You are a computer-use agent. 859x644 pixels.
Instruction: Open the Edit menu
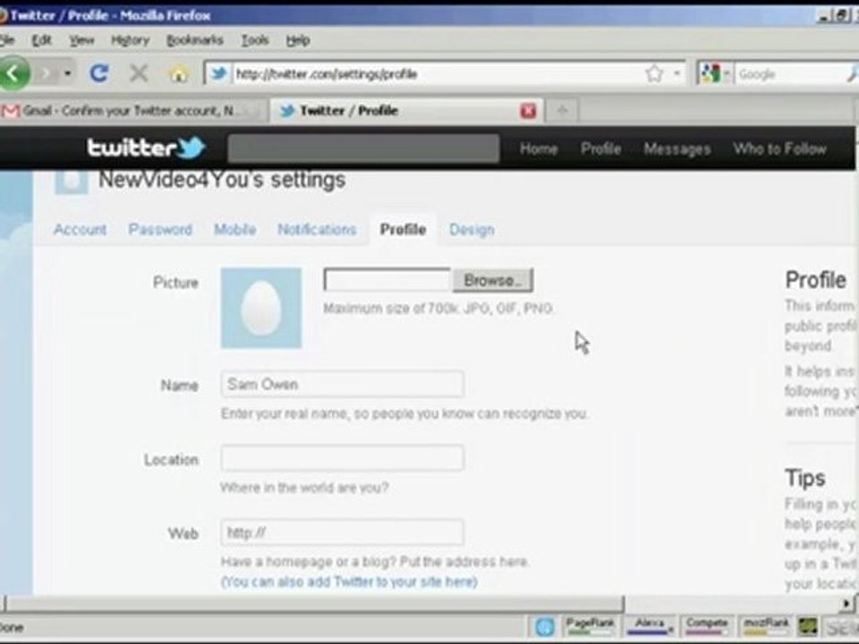[x=42, y=40]
